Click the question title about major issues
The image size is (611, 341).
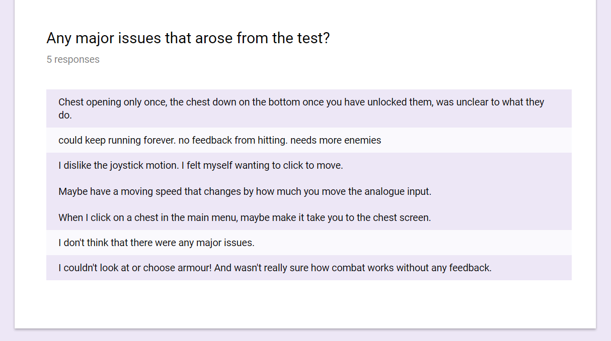pyautogui.click(x=188, y=38)
